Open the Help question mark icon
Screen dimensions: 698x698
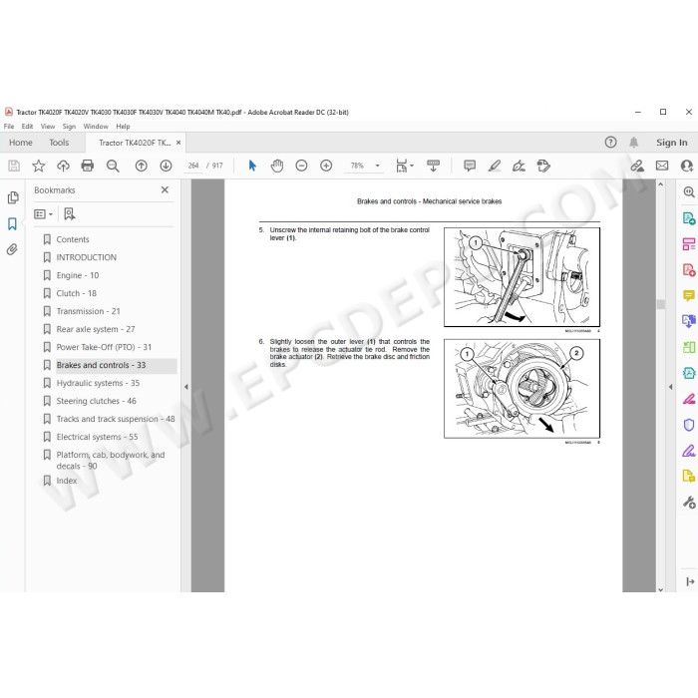click(x=610, y=143)
